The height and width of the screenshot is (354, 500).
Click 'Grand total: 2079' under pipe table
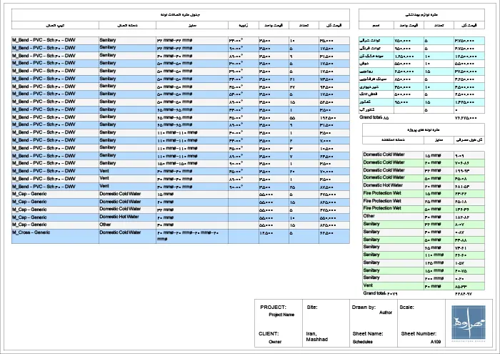381,293
